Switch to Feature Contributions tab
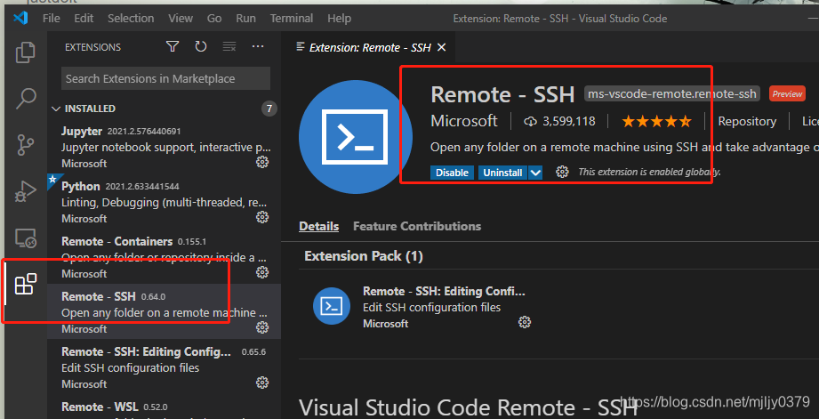The width and height of the screenshot is (819, 419). [417, 226]
